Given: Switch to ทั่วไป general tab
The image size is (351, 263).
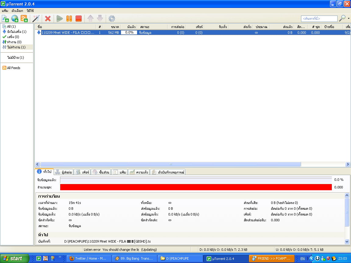Looking at the screenshot, I should coord(44,172).
